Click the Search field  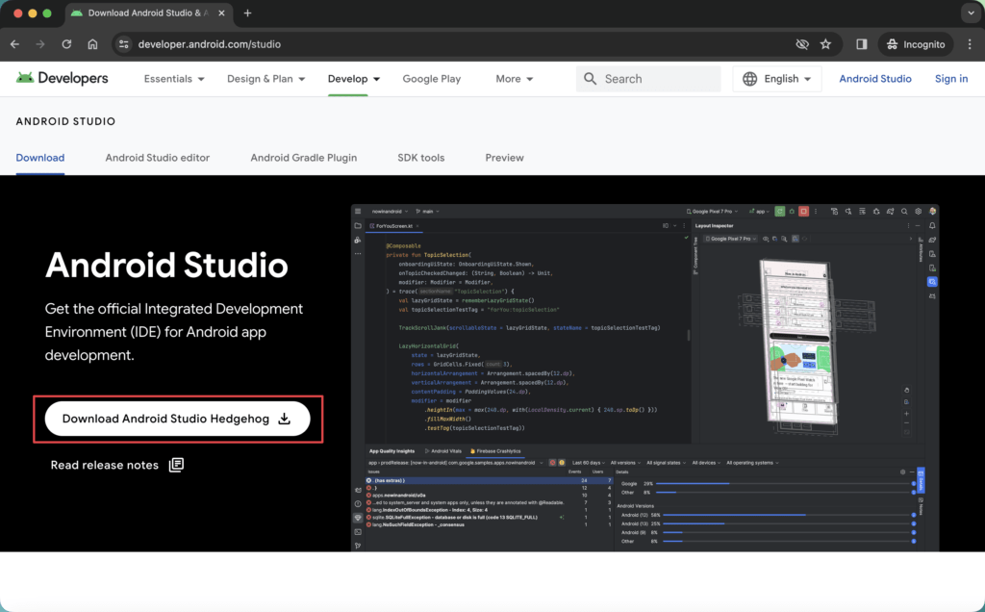[x=648, y=79]
